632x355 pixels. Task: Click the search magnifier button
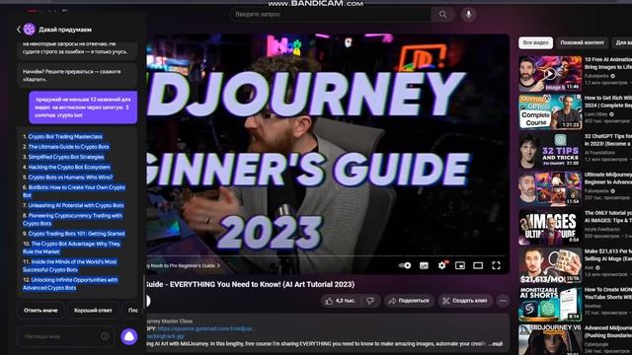443,15
